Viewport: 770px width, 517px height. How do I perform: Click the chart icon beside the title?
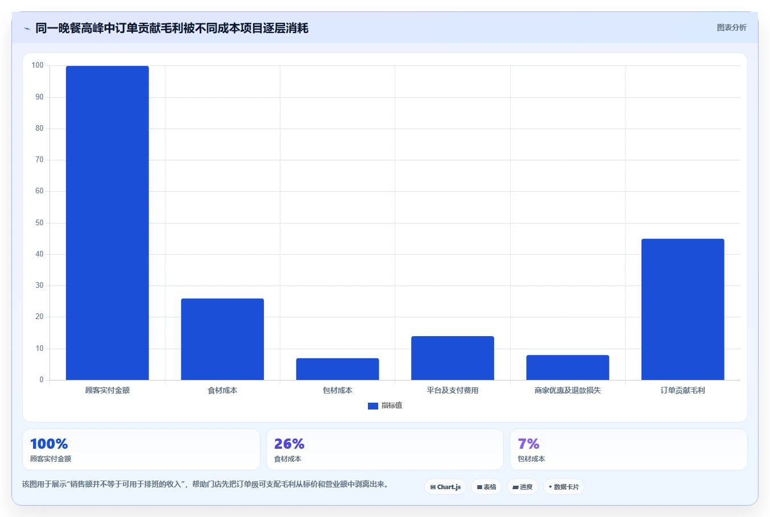point(27,28)
